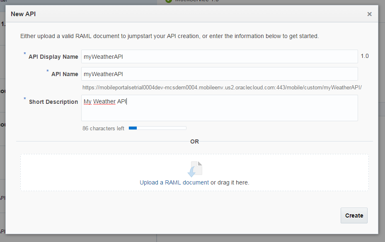Click the characters-left progress bar
This screenshot has height=242, width=385.
click(157, 128)
